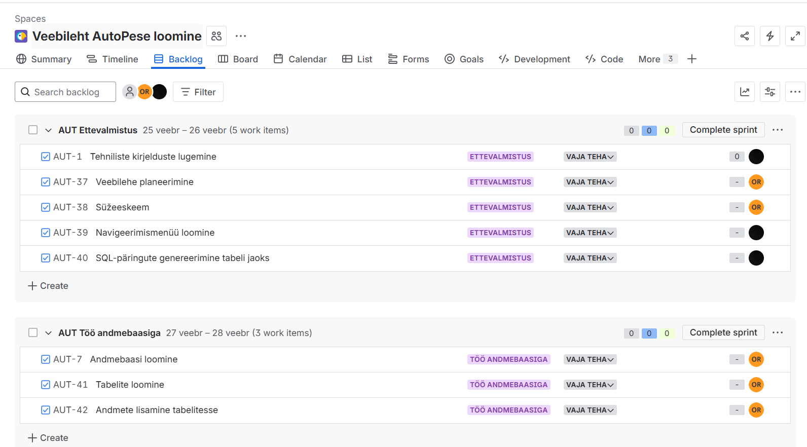
Task: Open the Board tab
Action: 238,59
